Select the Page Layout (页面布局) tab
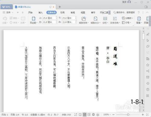This screenshot has width=151, height=117. pos(51,12)
